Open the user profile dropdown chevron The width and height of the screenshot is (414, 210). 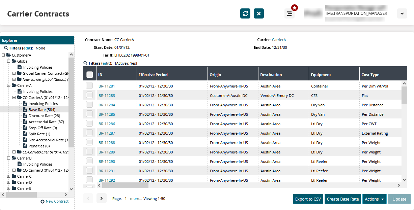click(x=402, y=13)
